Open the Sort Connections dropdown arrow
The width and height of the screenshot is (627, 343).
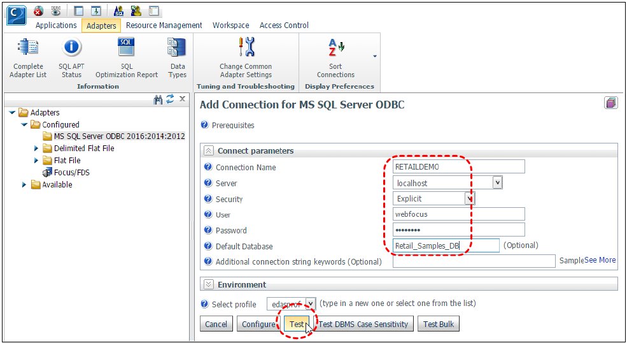pyautogui.click(x=375, y=56)
